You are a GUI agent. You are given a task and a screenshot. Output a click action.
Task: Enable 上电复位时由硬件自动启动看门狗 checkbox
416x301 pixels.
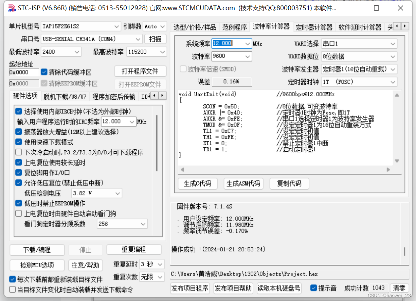pos(19,213)
